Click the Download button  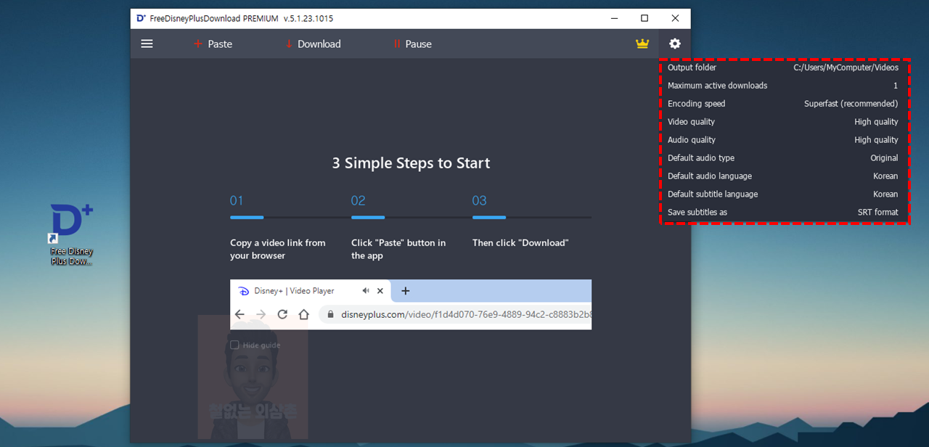313,44
